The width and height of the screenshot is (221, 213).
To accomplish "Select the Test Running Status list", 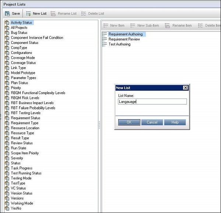I will click(26, 173).
